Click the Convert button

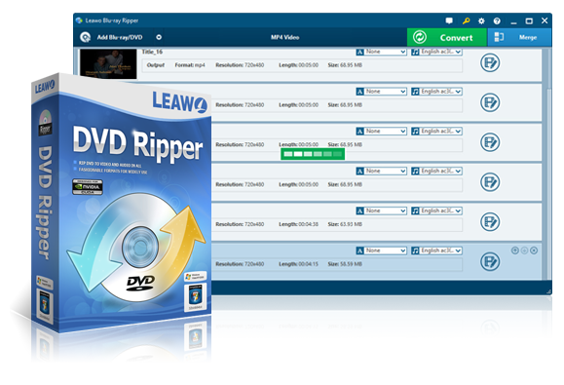tap(447, 37)
